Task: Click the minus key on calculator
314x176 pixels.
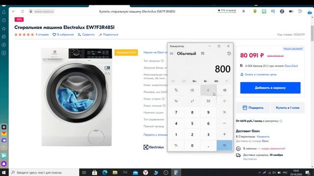Action: coord(224,123)
